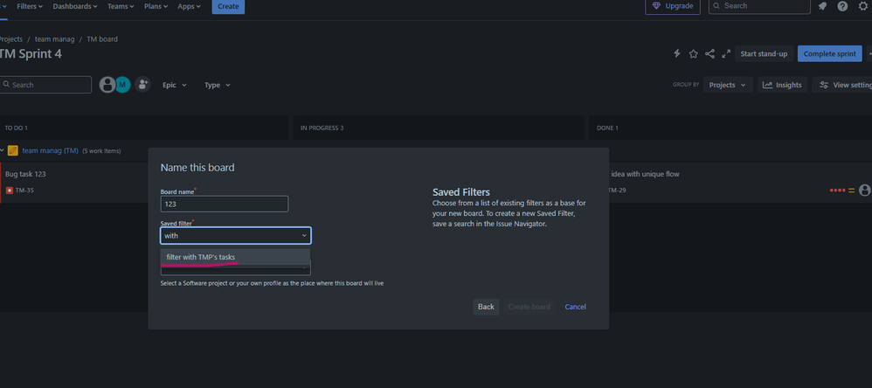Click the Back button in dialog

(x=486, y=307)
